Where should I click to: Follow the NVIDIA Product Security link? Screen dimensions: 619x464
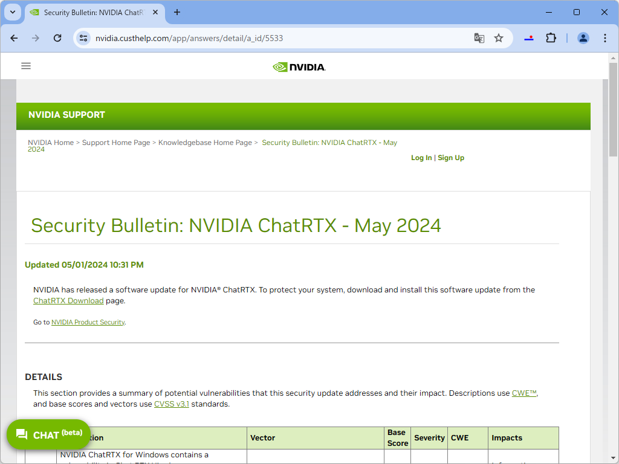pos(88,322)
